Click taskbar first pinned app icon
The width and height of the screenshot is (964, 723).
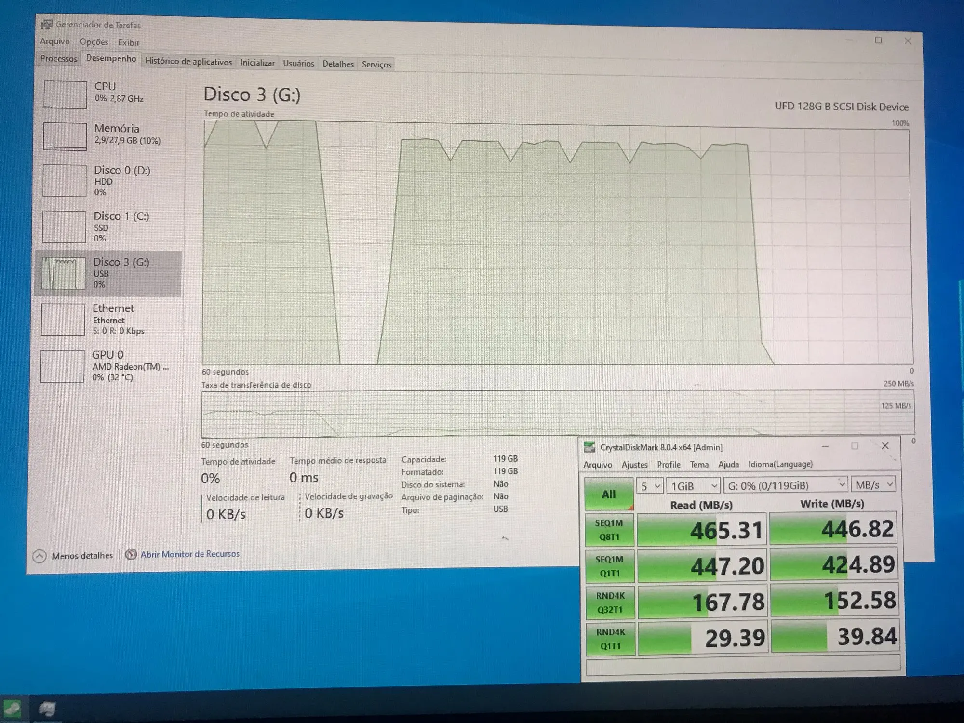pyautogui.click(x=12, y=709)
